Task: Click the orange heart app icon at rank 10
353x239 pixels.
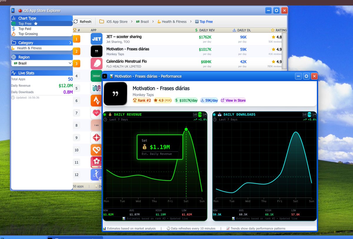Action: pos(96,150)
